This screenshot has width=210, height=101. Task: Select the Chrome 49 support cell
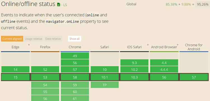coord(75,56)
